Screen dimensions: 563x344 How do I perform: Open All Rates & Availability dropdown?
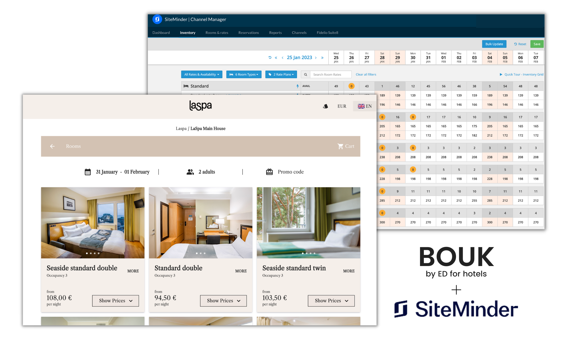pos(201,74)
